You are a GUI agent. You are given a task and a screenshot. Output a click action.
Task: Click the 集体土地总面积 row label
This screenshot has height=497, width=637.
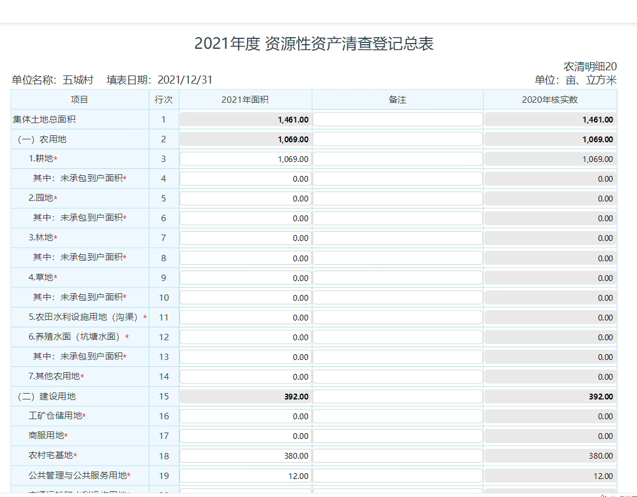point(44,119)
